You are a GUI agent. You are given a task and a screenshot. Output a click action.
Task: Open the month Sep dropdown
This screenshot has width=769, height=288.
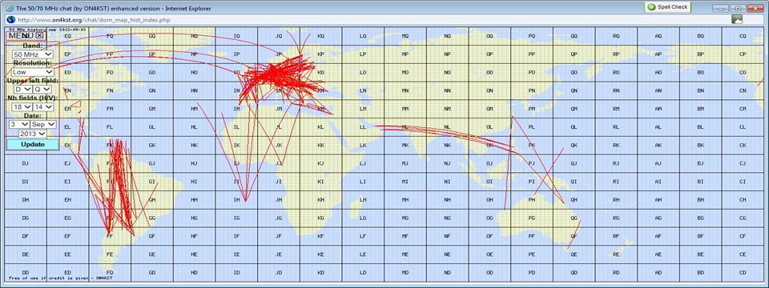(43, 125)
